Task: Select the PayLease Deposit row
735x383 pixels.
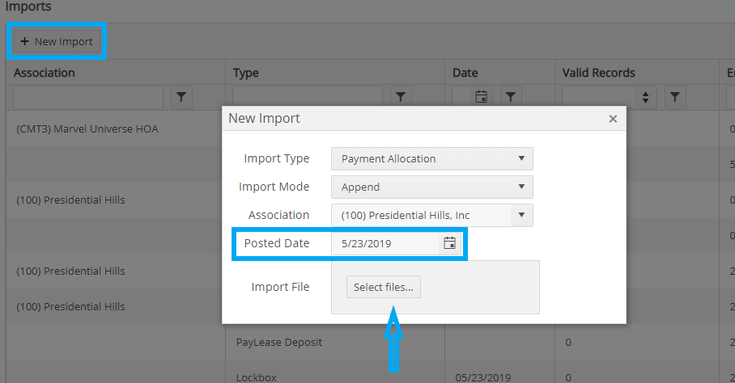Action: [279, 343]
